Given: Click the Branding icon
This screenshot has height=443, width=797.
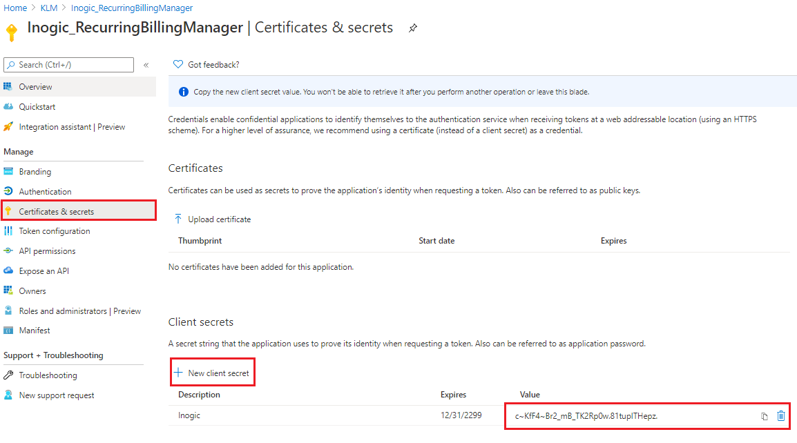Looking at the screenshot, I should click(x=8, y=171).
